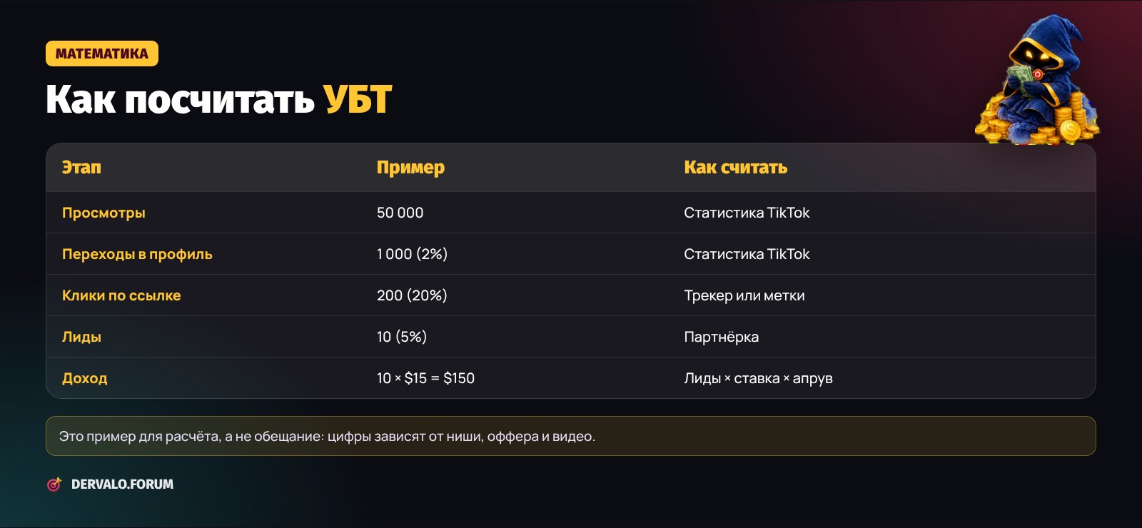Click the yellow МАТЕМАТИКА badge

(x=102, y=54)
